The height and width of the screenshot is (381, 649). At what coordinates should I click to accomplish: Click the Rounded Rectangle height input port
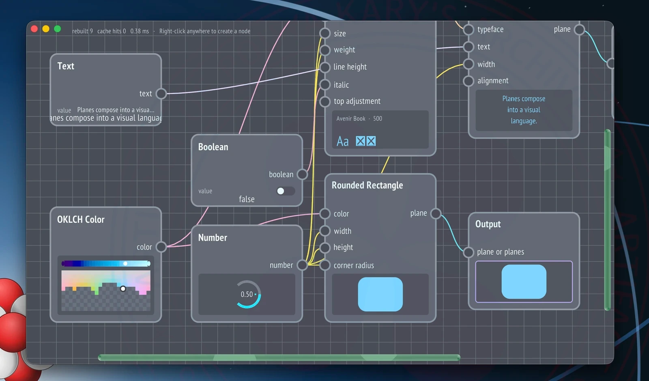click(x=325, y=248)
